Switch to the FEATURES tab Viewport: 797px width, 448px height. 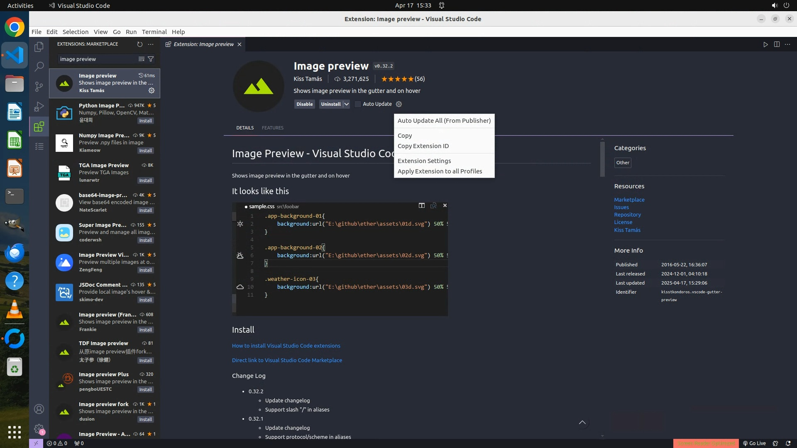272,128
